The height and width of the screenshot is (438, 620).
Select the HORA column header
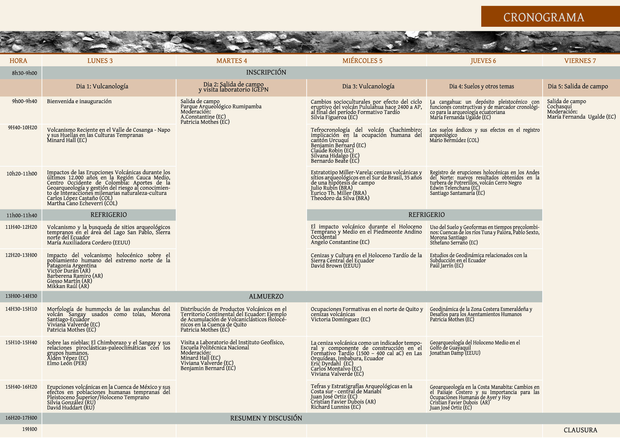tap(18, 61)
